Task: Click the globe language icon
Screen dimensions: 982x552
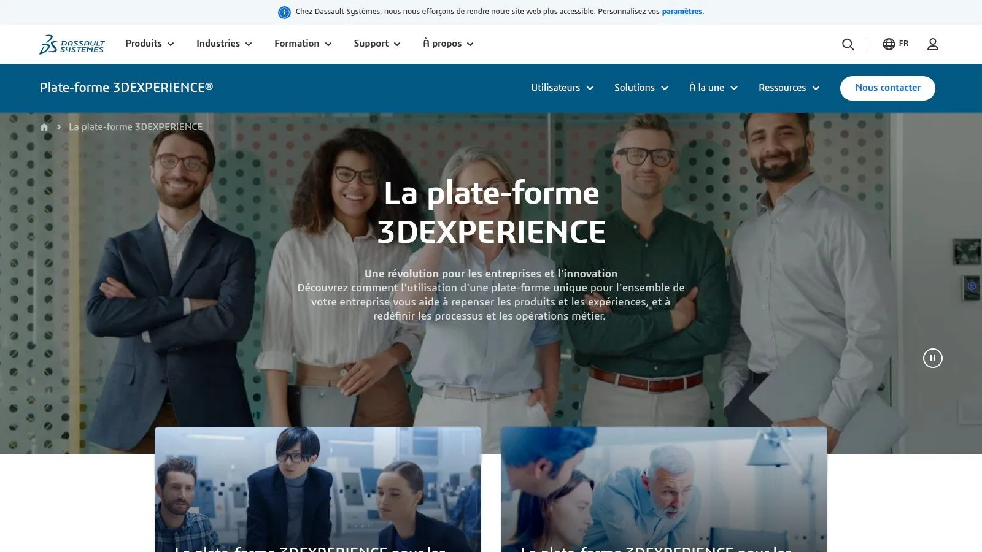Action: [889, 44]
